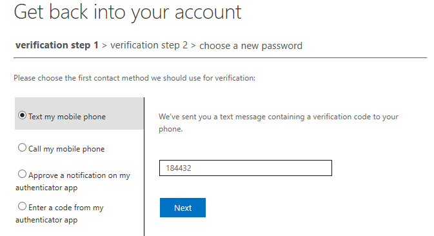The width and height of the screenshot is (434, 236).
Task: Click the 'Call my mobile phone' label text
Action: click(66, 149)
